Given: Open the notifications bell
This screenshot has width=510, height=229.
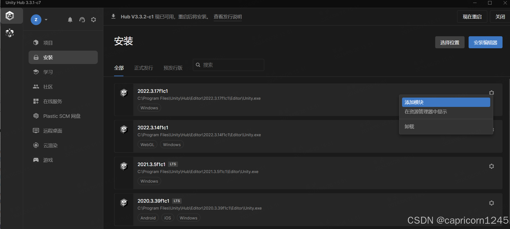Looking at the screenshot, I should [70, 20].
